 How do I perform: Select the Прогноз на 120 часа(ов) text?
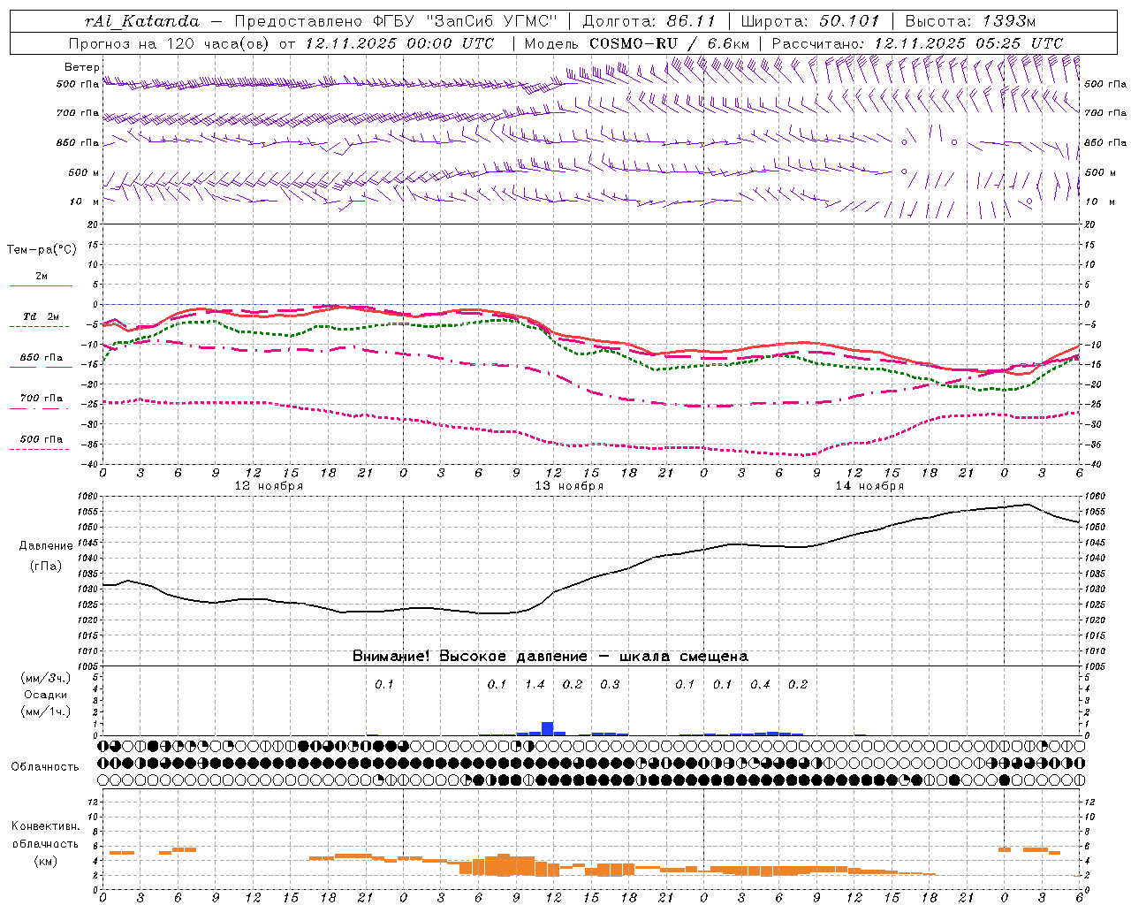pyautogui.click(x=171, y=43)
